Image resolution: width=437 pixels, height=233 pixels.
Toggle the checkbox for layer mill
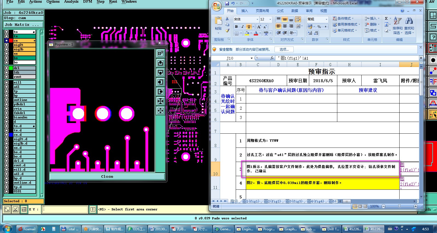[x=7, y=82]
